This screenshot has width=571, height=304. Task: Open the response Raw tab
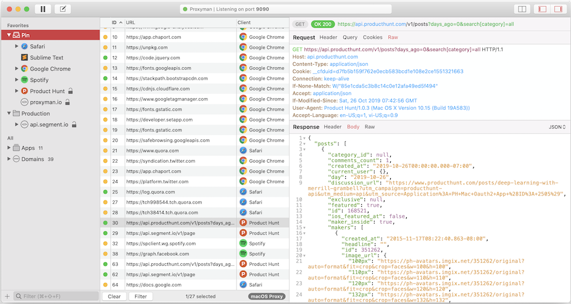click(370, 126)
